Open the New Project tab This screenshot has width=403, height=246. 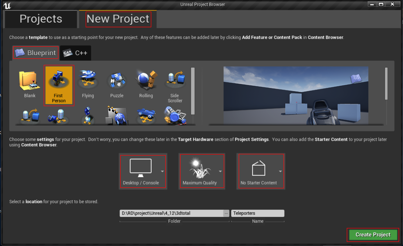point(118,19)
